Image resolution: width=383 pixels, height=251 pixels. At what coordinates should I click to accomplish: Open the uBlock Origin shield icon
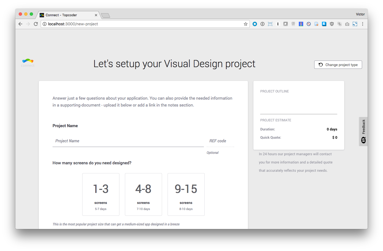pyautogui.click(x=332, y=24)
